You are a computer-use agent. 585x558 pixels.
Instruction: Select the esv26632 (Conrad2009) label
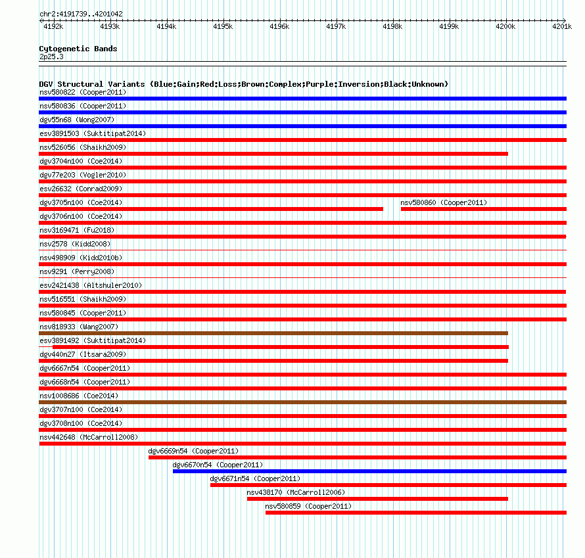81,189
